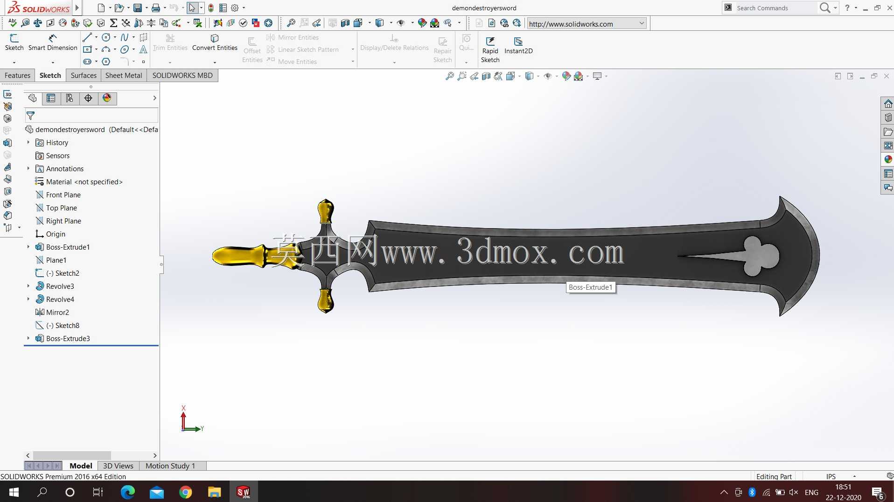
Task: Run the Spell Checker (Abc) tool
Action: pos(13,23)
